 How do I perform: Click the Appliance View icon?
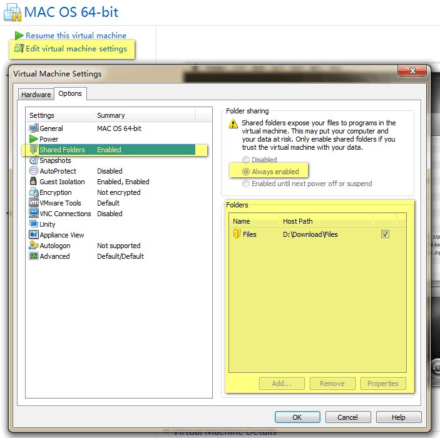click(34, 234)
